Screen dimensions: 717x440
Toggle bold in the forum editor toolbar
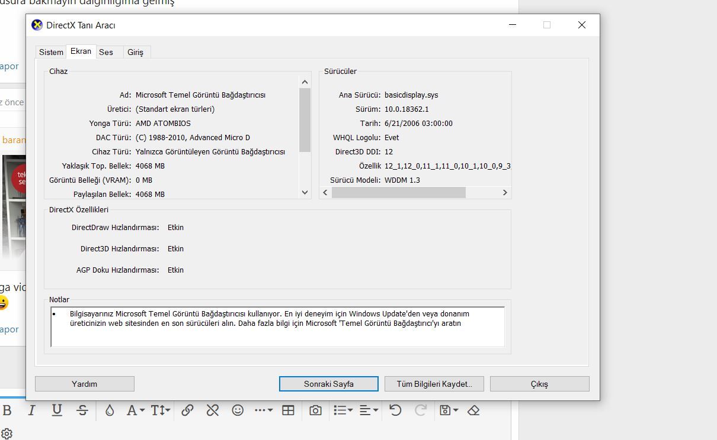click(x=7, y=410)
